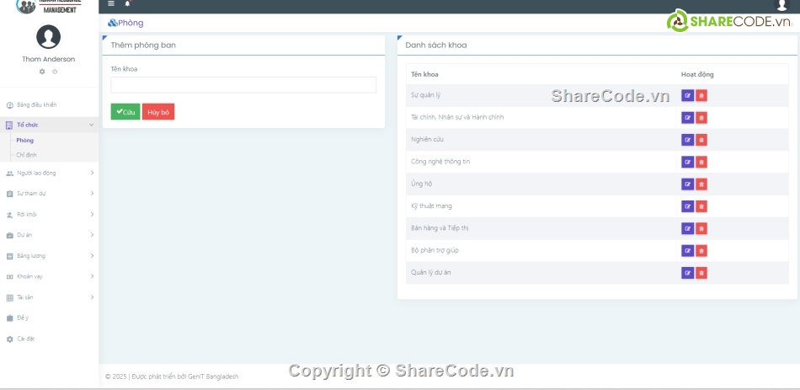Expand the Bảng lương chevron

point(92,256)
